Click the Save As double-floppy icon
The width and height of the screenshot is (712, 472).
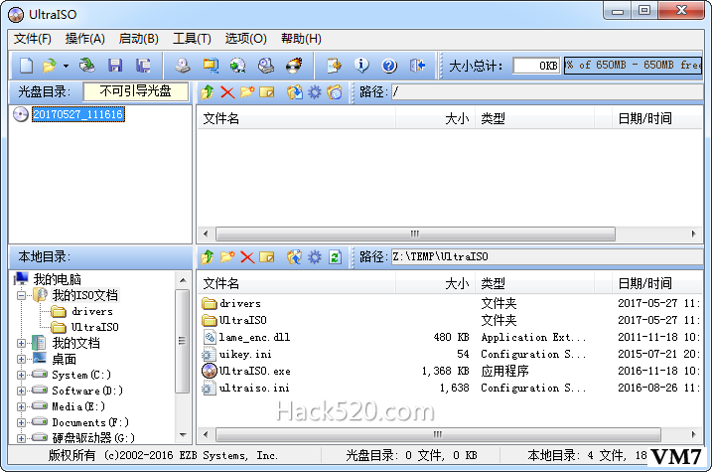[x=143, y=66]
